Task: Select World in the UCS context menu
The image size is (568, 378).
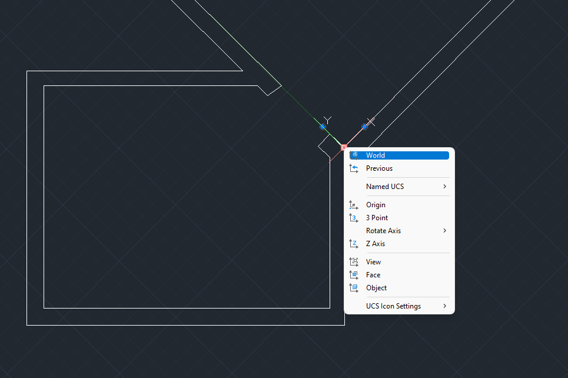Action: tap(399, 155)
